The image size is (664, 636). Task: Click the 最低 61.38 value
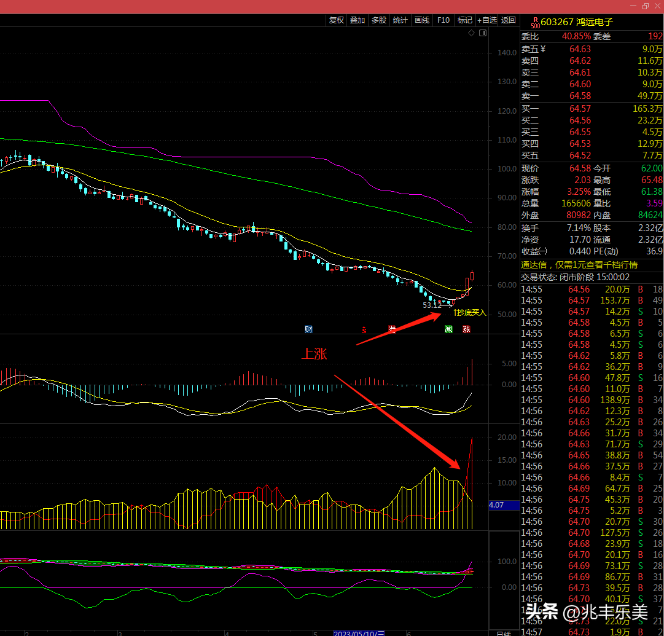(x=652, y=192)
